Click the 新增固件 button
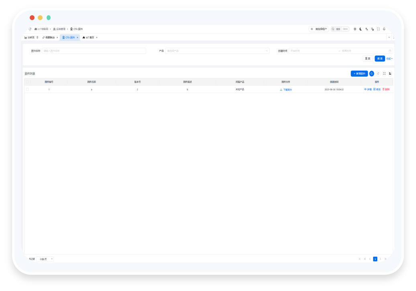 pyautogui.click(x=359, y=73)
